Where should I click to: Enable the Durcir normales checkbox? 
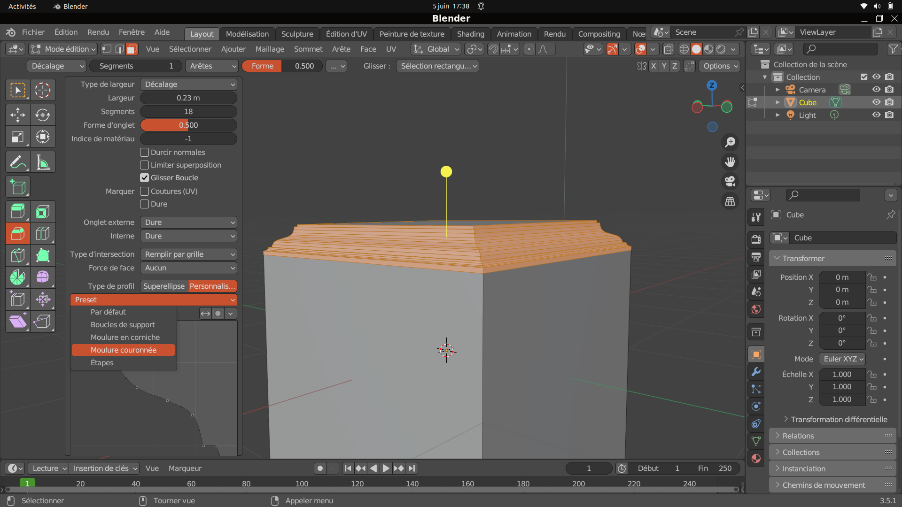145,153
